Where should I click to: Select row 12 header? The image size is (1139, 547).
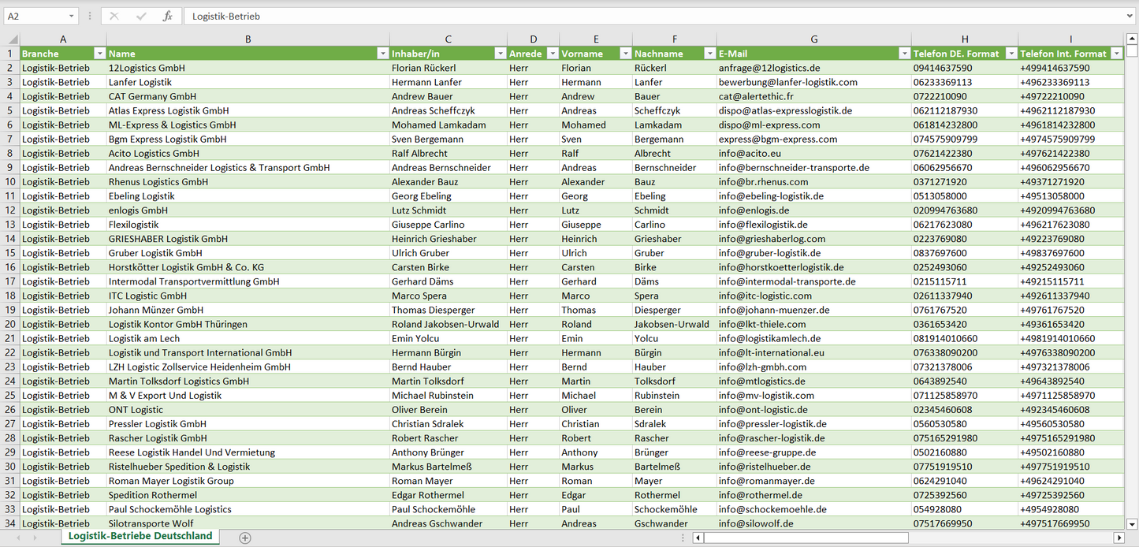9,210
